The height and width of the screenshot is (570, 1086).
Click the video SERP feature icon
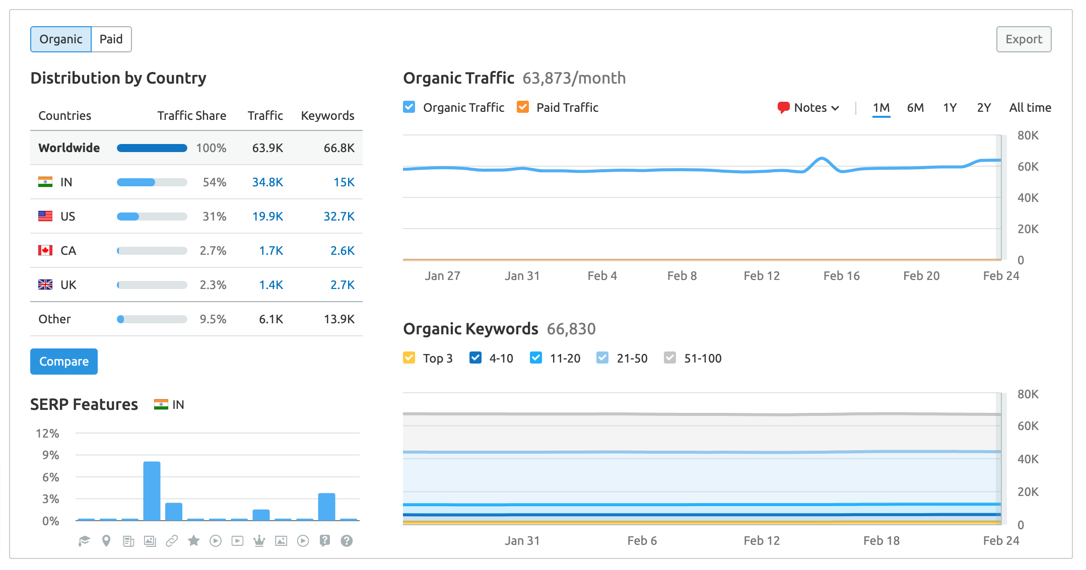click(216, 540)
